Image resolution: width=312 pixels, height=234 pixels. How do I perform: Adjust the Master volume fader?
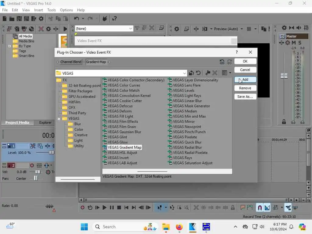click(x=284, y=76)
